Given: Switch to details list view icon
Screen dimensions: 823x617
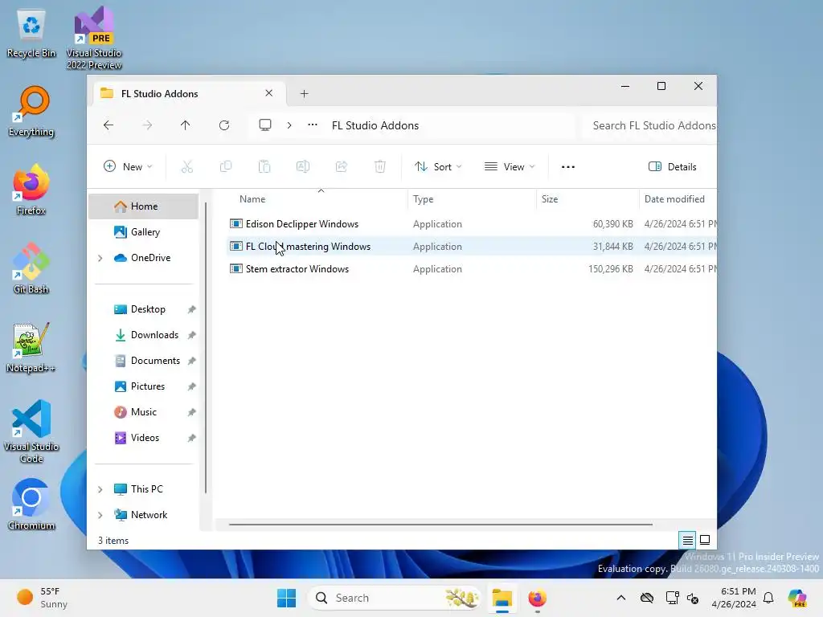Looking at the screenshot, I should click(688, 540).
